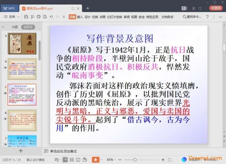This screenshot has height=164, width=226.
Task: Click the zoom out minus button
Action: click(x=120, y=160)
